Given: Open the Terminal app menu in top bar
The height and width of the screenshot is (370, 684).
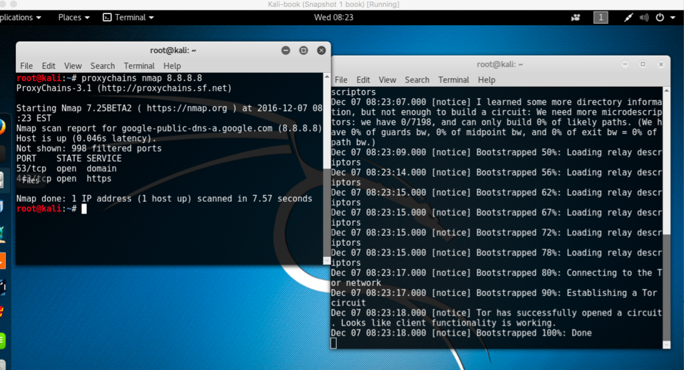Looking at the screenshot, I should [x=129, y=18].
